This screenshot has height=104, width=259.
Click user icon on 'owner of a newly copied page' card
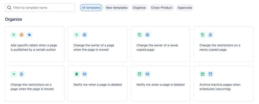148,35
